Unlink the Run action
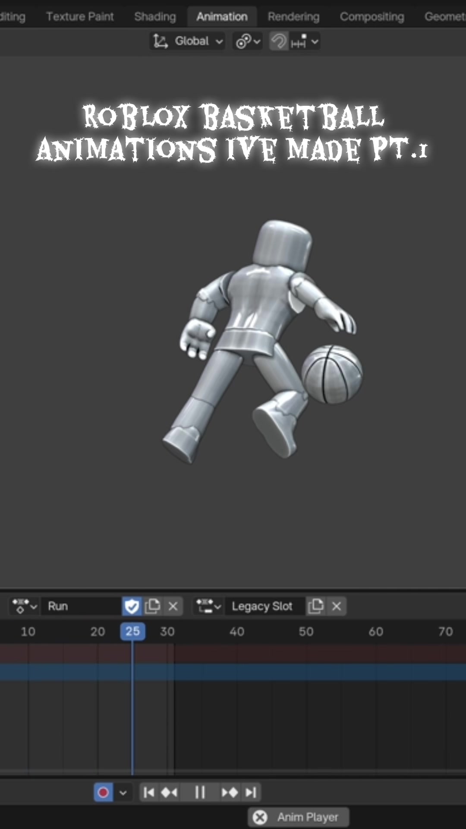The width and height of the screenshot is (466, 829). 173,606
